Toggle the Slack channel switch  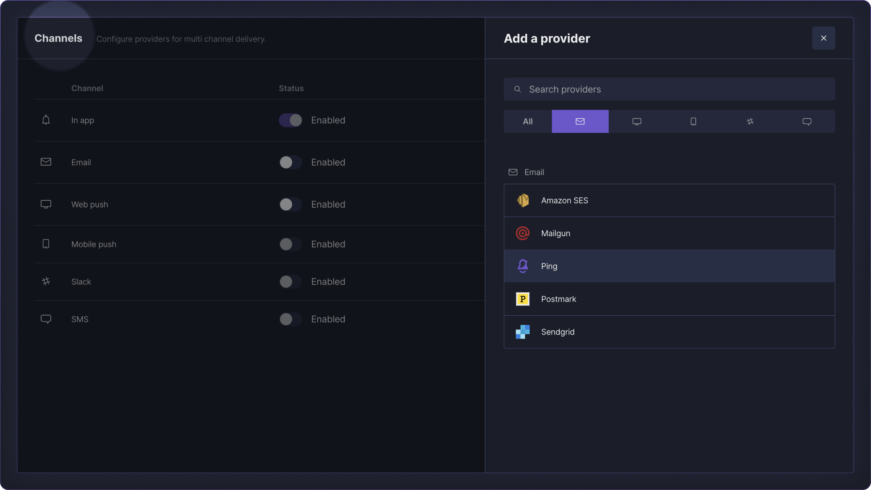[x=290, y=281]
